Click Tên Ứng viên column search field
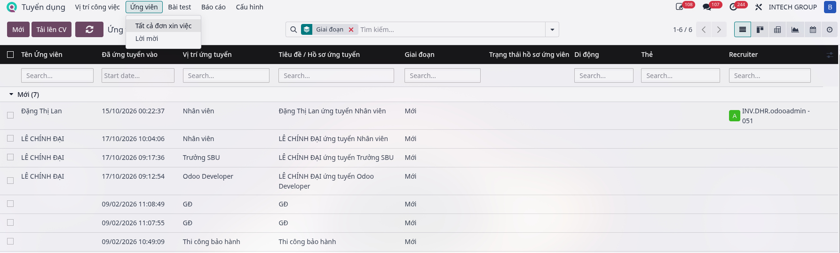The image size is (840, 253). click(57, 75)
